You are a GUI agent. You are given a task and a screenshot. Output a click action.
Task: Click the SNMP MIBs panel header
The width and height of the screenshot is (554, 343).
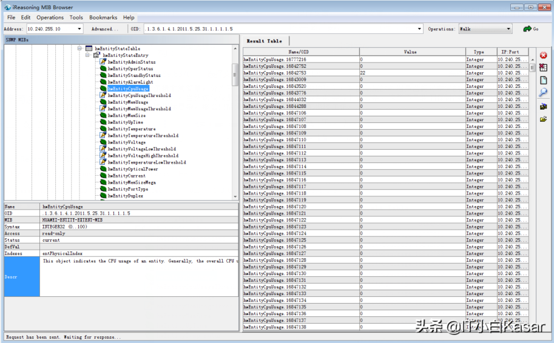pyautogui.click(x=121, y=40)
